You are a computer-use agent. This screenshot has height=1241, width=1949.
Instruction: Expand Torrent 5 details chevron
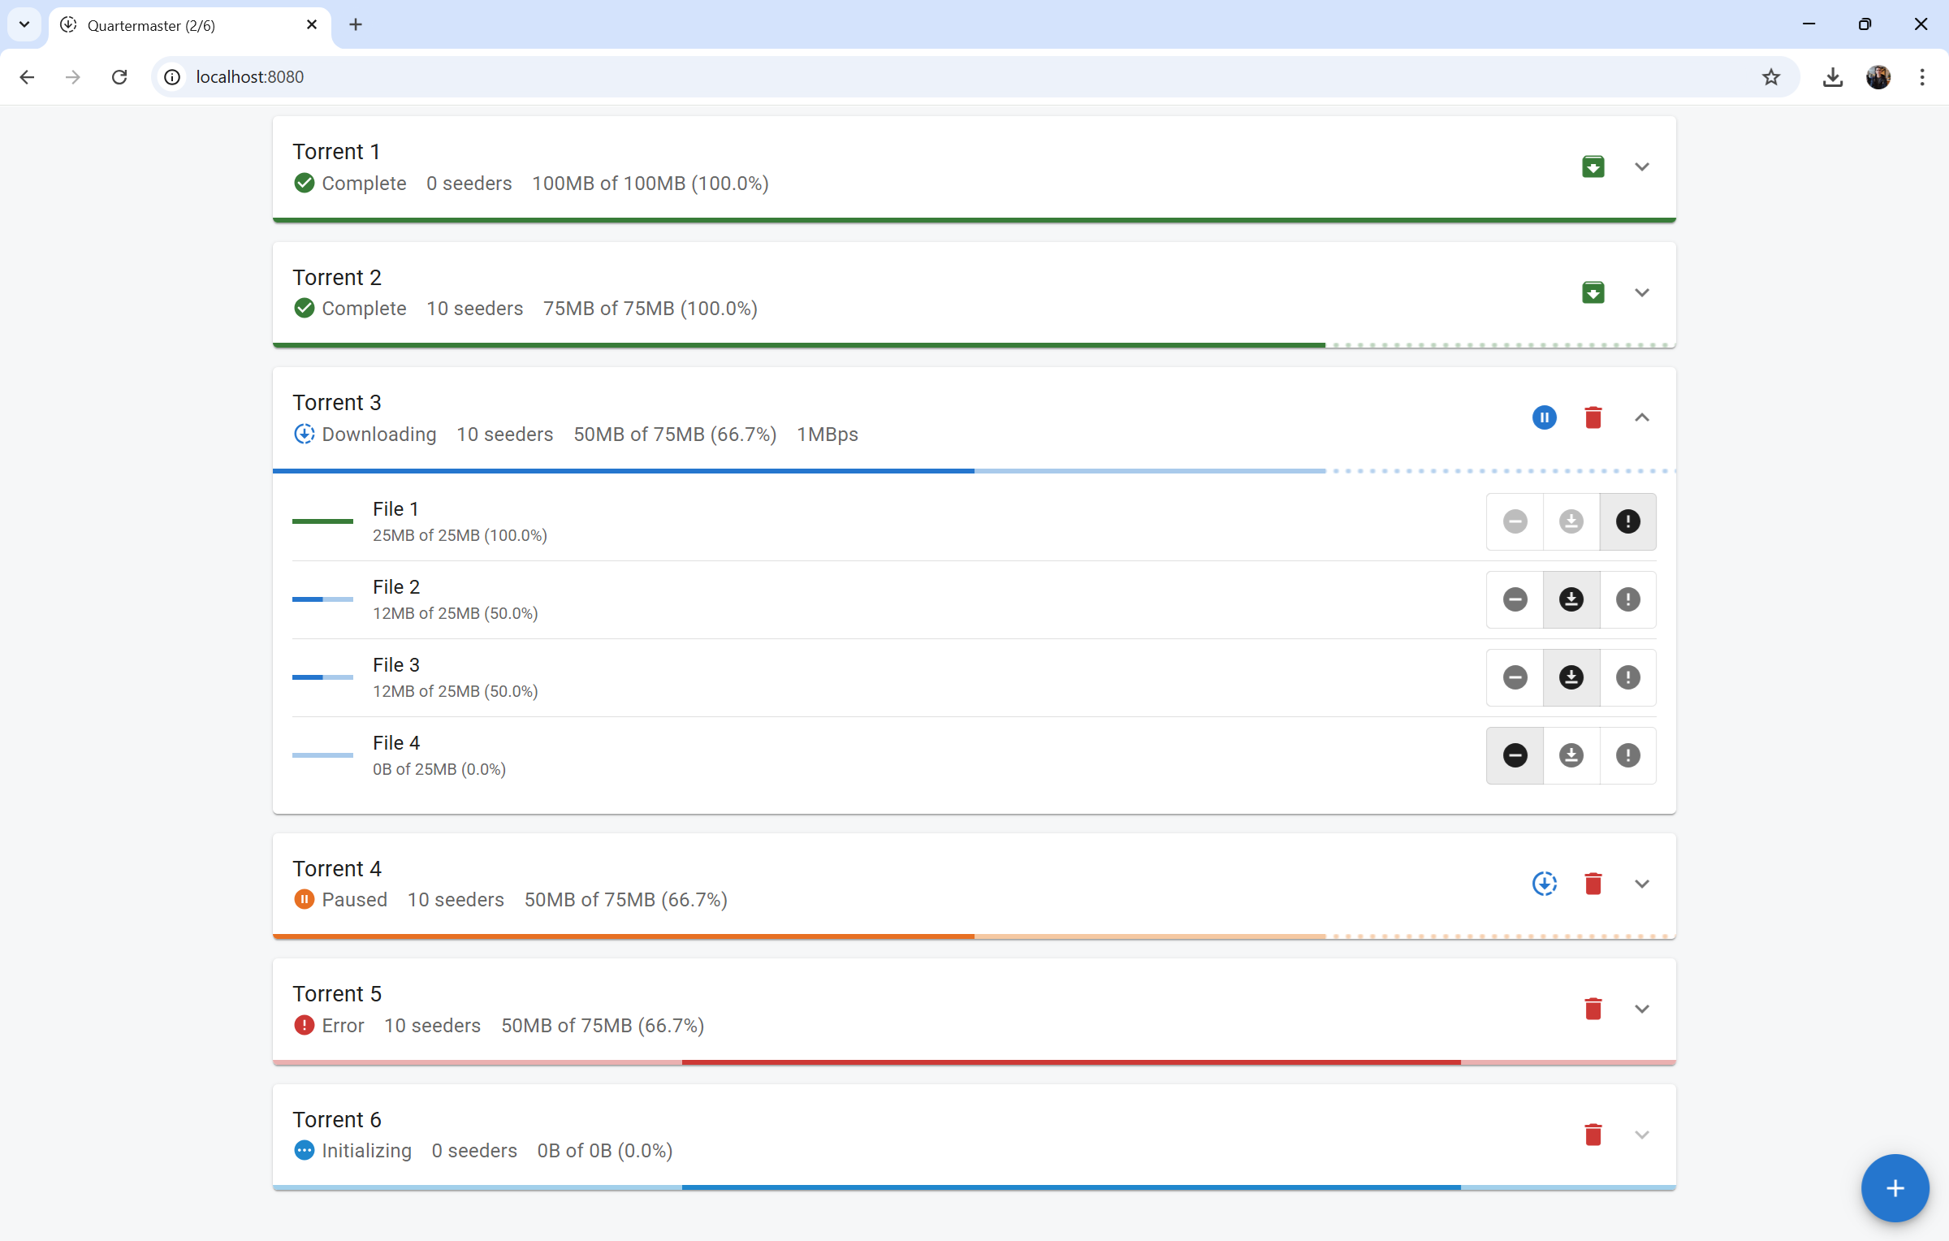(1641, 1009)
